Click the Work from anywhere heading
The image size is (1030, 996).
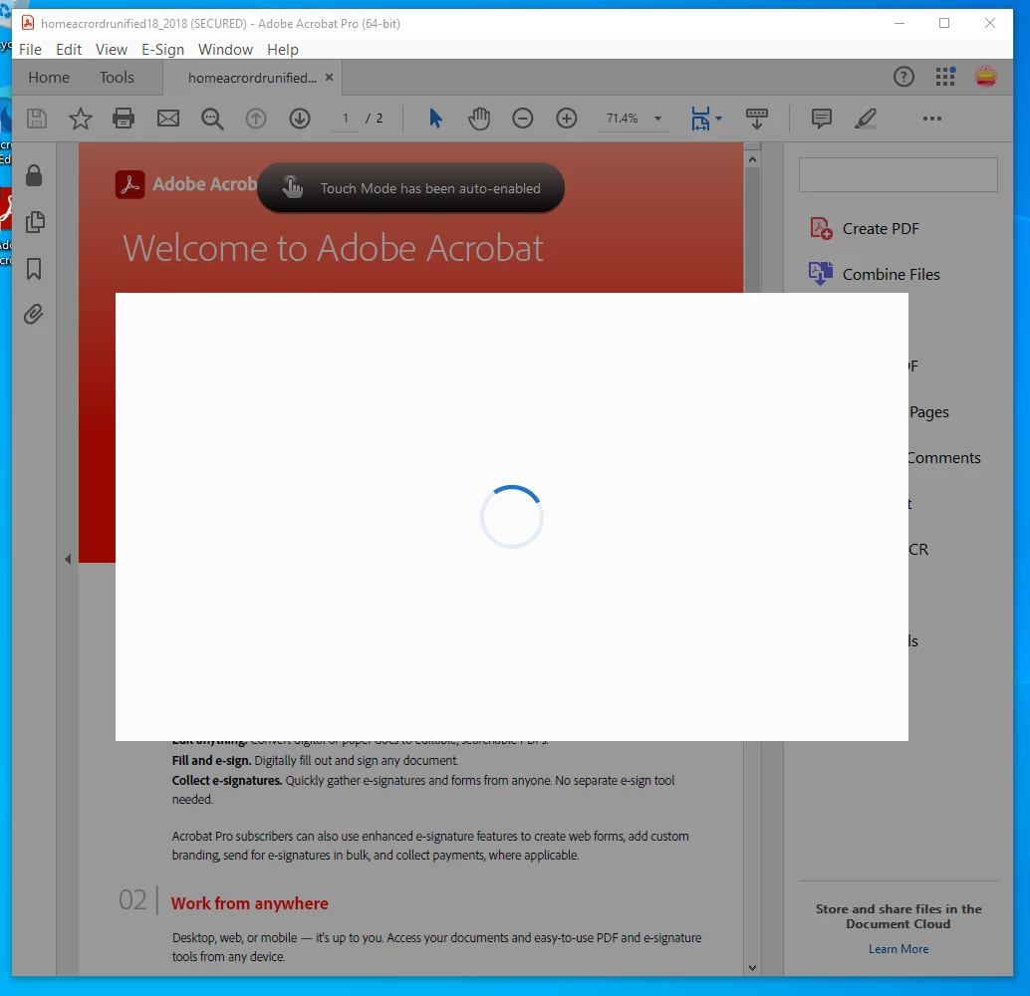[250, 903]
